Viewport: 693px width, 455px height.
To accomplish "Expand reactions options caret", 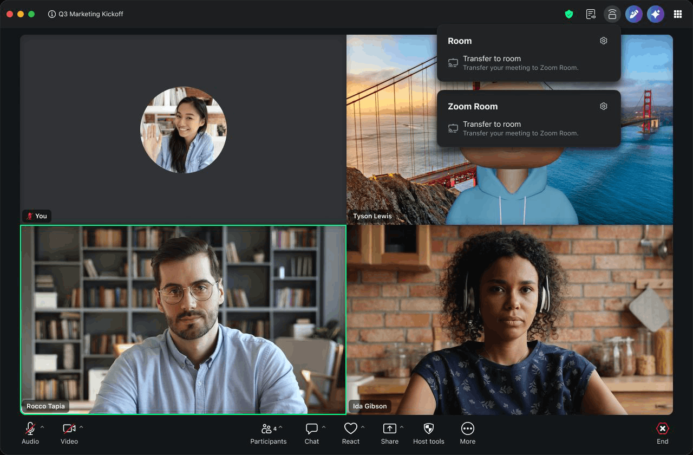I will tap(363, 427).
